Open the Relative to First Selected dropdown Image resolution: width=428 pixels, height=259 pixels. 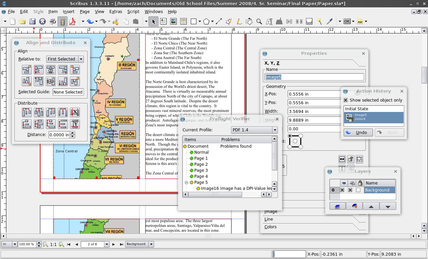[x=65, y=59]
